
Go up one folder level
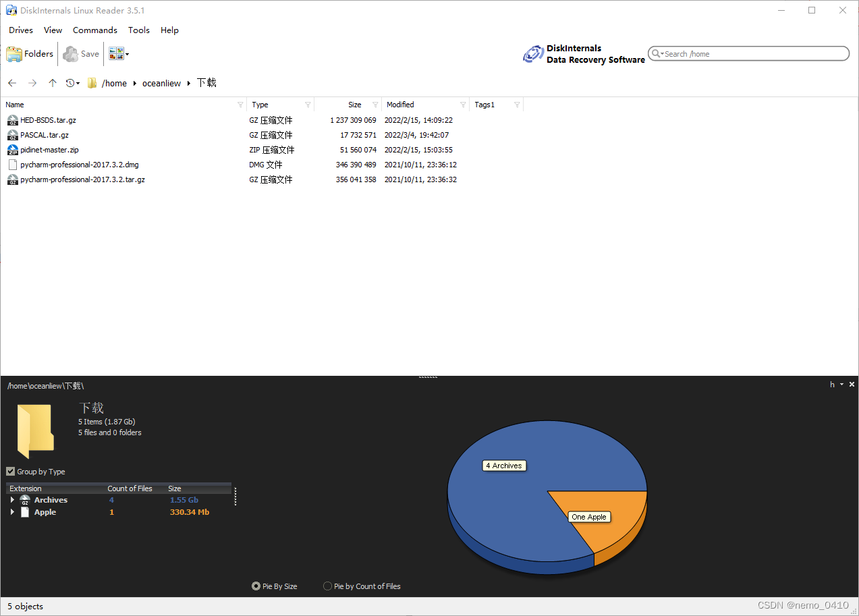click(x=53, y=83)
